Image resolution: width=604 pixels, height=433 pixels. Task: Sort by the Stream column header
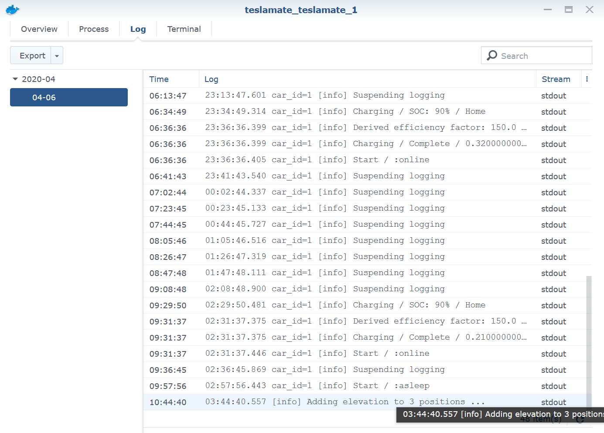coord(559,79)
